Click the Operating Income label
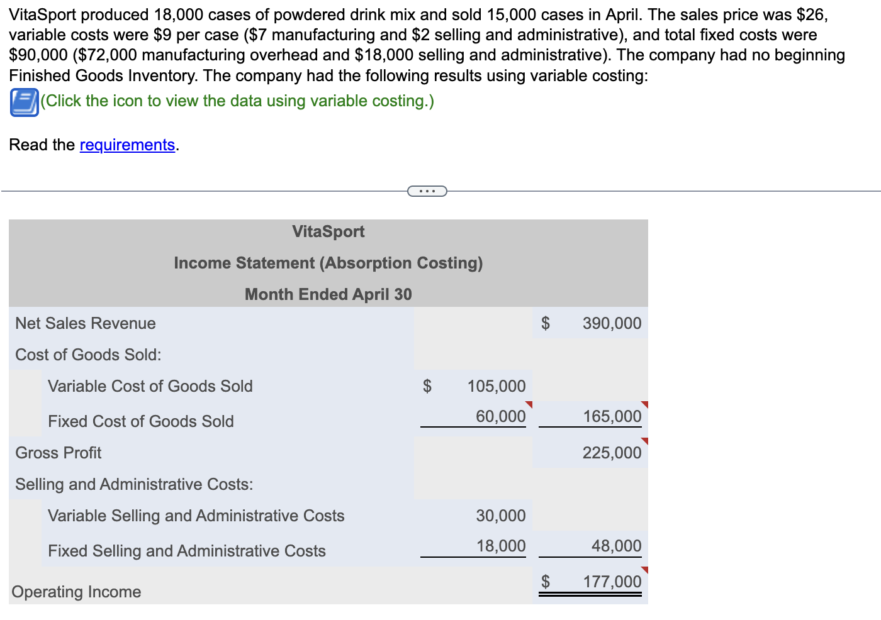 pos(76,592)
